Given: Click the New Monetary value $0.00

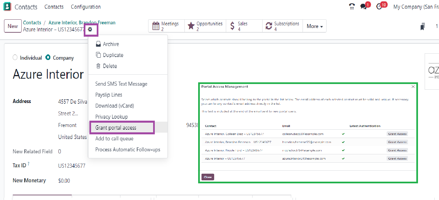Looking at the screenshot, I should click(64, 181).
